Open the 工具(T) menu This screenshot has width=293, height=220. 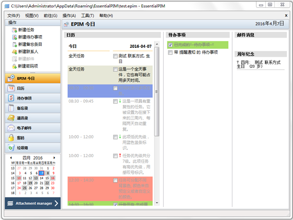87,16
